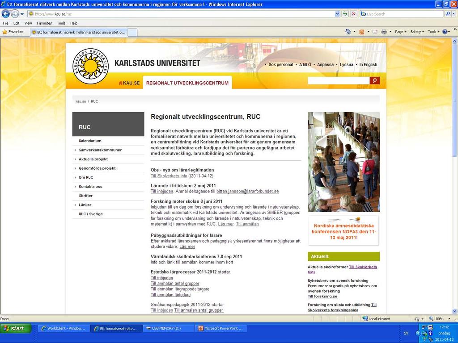Open Om RUC sidebar item
Viewport: 458px width, 343px height.
[x=86, y=177]
